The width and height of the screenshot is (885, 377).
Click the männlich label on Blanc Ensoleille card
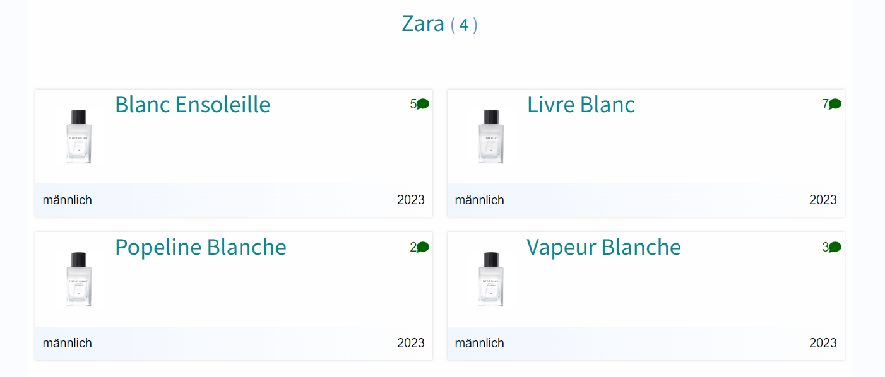(68, 200)
